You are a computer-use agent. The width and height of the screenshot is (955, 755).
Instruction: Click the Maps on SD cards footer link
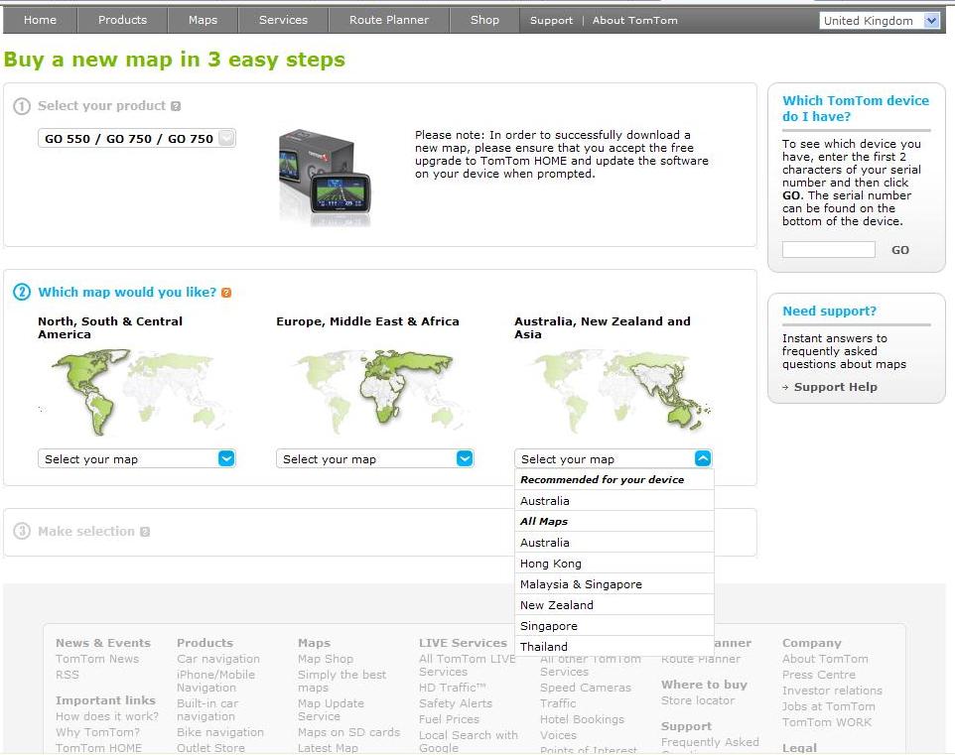click(x=349, y=732)
